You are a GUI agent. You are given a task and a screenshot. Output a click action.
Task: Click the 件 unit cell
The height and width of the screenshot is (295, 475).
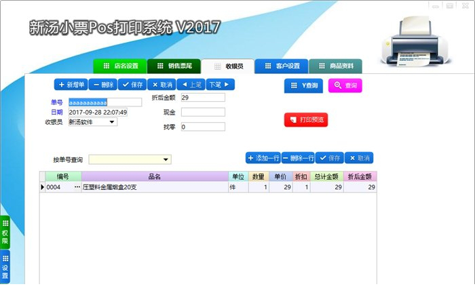(238, 187)
